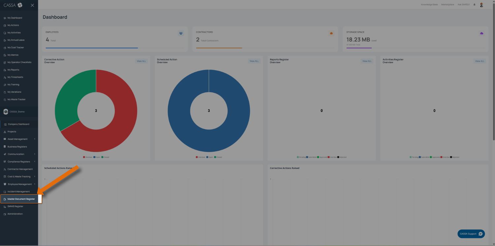Open the Knowledge Base link
The width and height of the screenshot is (495, 246).
click(429, 5)
